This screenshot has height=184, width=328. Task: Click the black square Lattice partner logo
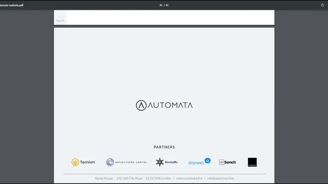point(252,162)
